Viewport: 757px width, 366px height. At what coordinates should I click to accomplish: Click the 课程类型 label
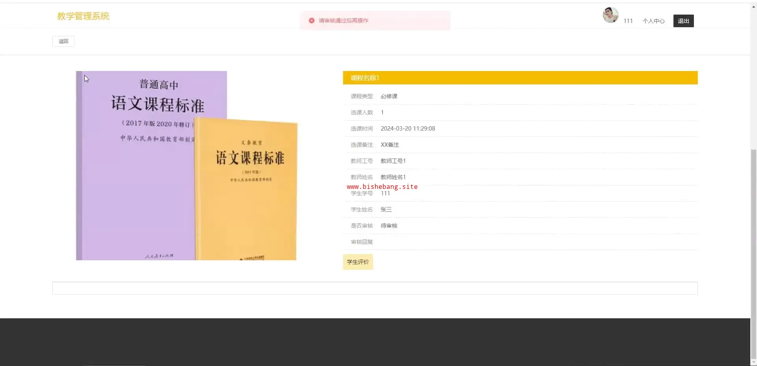(x=362, y=96)
